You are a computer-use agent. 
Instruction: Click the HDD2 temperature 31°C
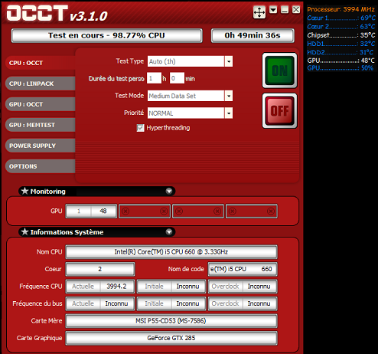click(341, 52)
